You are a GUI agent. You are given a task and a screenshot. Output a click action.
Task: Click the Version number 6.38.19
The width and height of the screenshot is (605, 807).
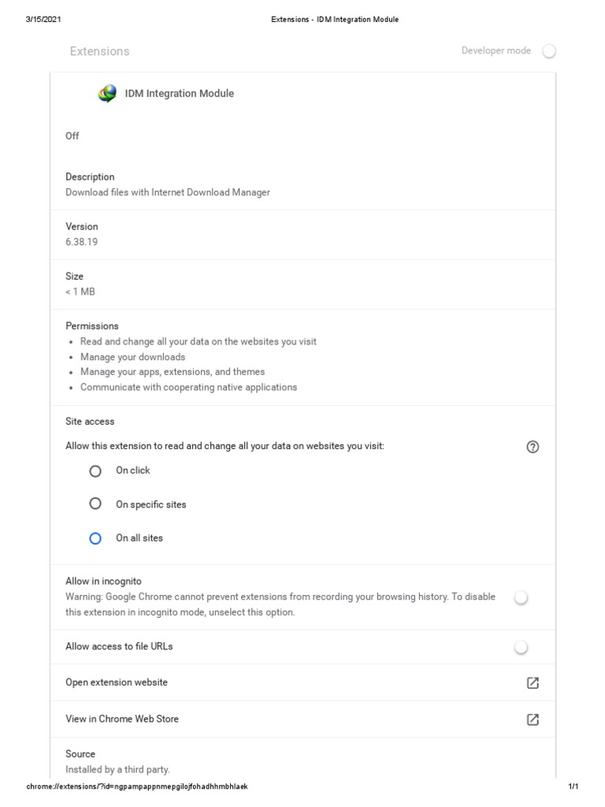coord(82,242)
